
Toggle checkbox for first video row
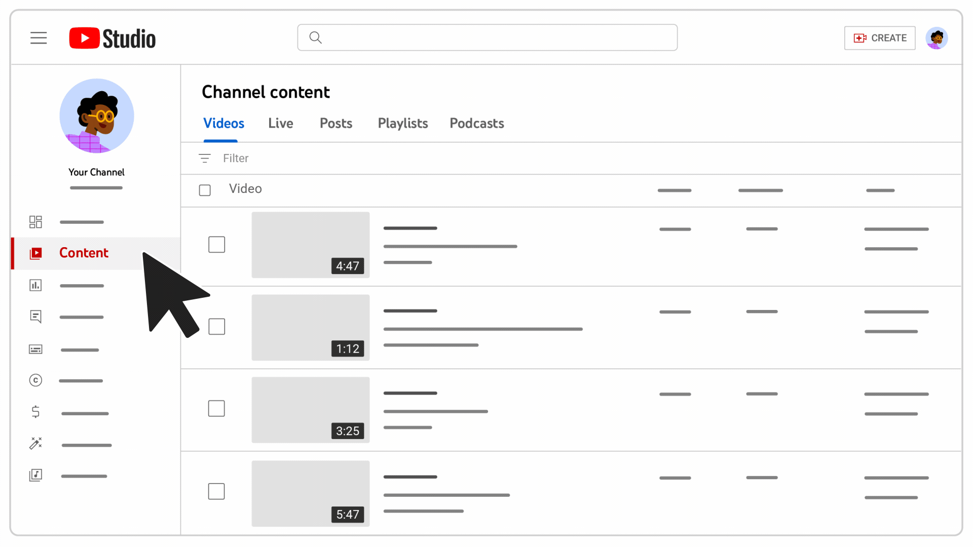coord(216,244)
